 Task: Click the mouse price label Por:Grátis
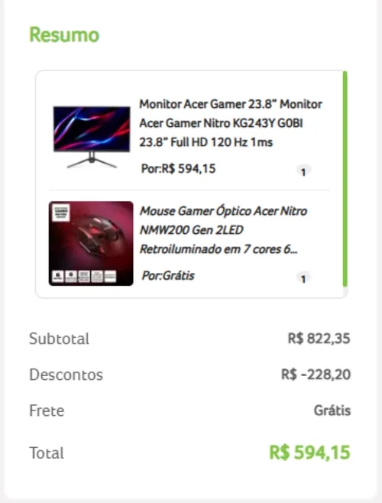(168, 275)
